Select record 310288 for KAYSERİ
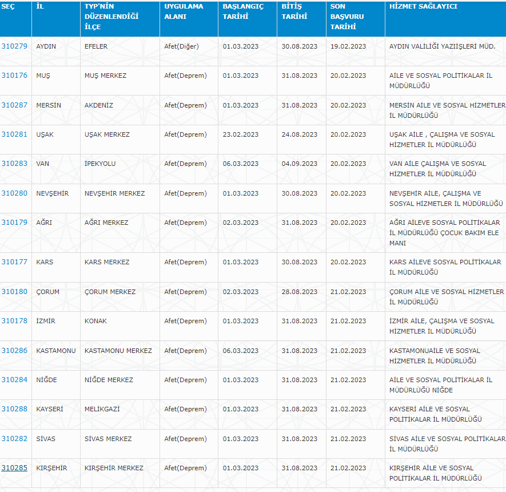Image resolution: width=506 pixels, height=492 pixels. click(14, 408)
